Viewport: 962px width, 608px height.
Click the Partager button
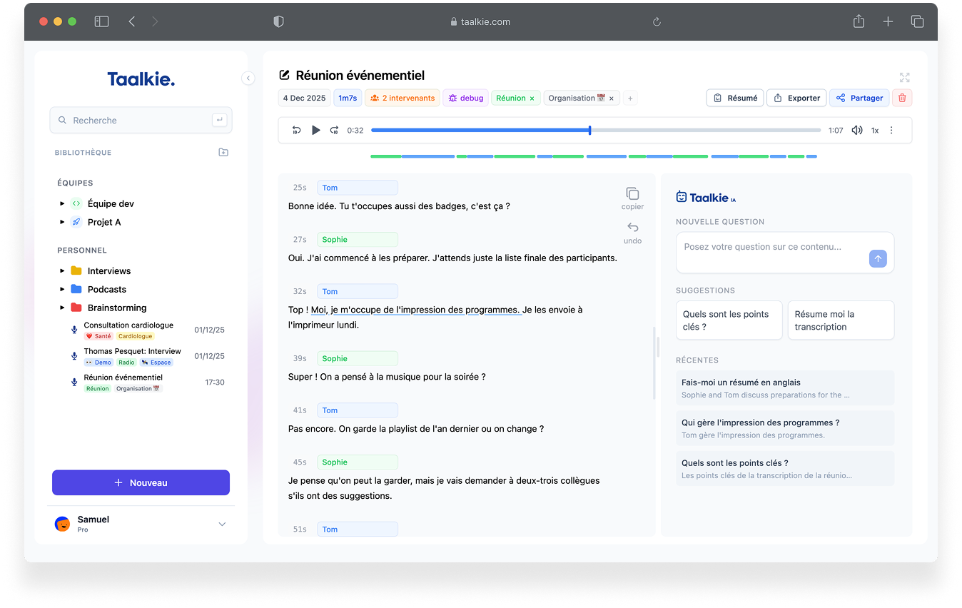tap(859, 98)
